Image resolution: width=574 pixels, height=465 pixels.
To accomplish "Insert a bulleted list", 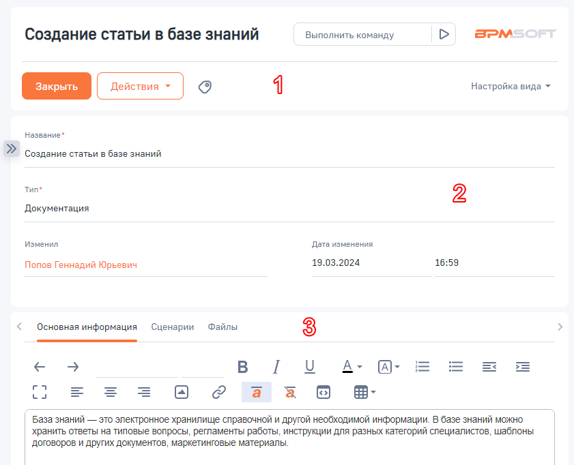I will (456, 367).
